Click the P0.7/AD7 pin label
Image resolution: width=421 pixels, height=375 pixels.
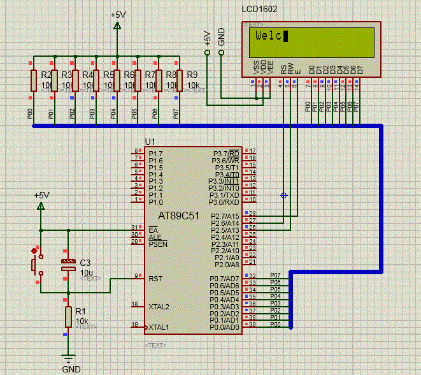(x=224, y=279)
